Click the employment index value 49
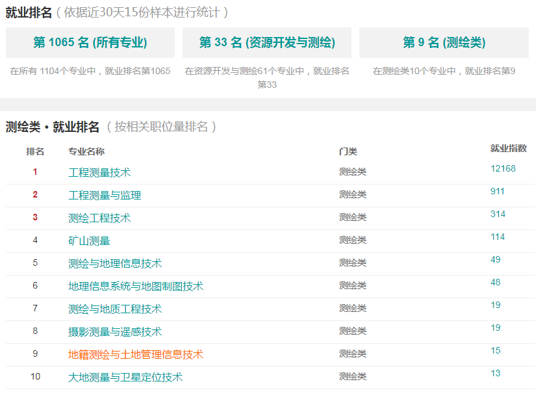Viewport: 536px width, 399px height. pos(495,259)
